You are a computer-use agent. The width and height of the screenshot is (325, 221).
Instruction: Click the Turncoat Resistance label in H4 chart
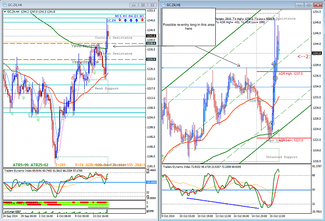point(113,38)
